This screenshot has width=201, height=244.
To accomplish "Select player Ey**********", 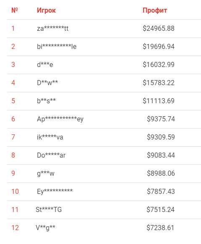I will pos(55,191).
